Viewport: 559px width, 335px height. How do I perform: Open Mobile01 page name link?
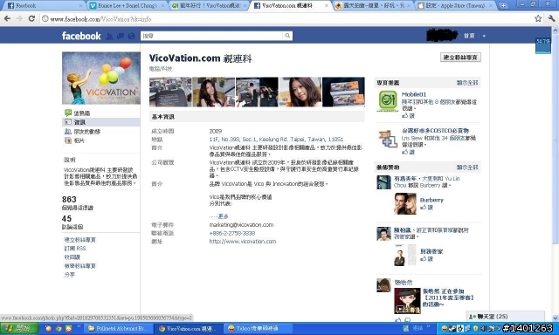coord(413,94)
